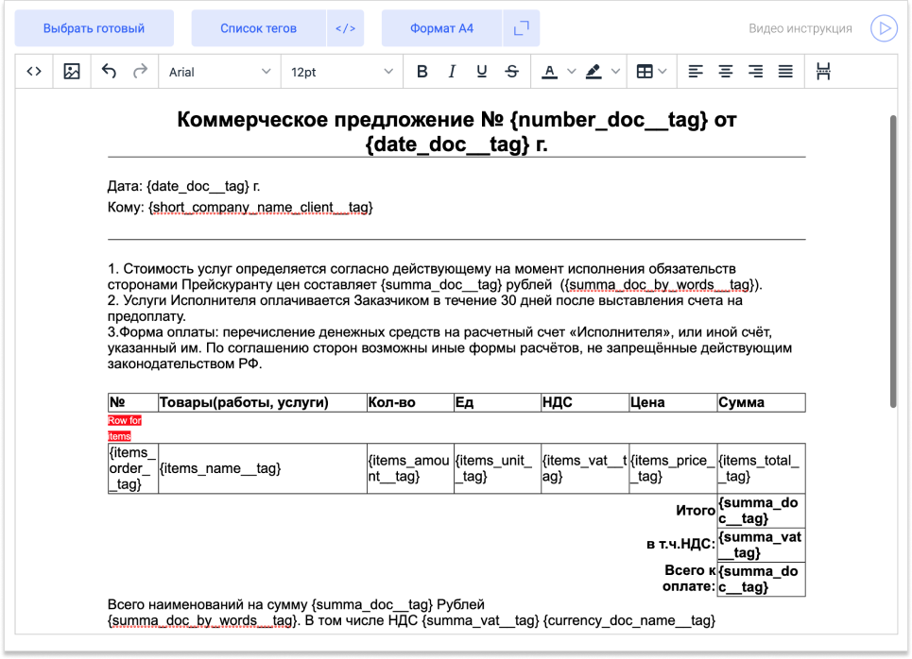Viewport: 912px width, 659px height.
Task: Expand the table insert menu
Action: [x=662, y=72]
